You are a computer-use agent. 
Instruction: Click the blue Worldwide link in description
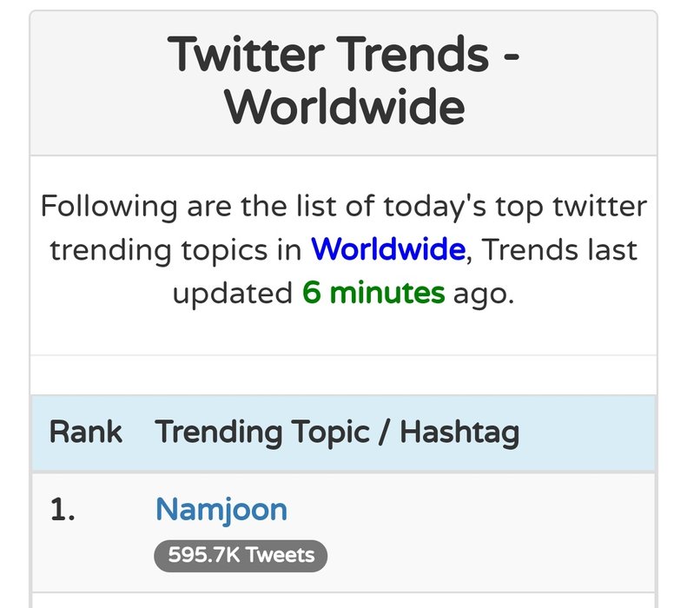coord(387,250)
